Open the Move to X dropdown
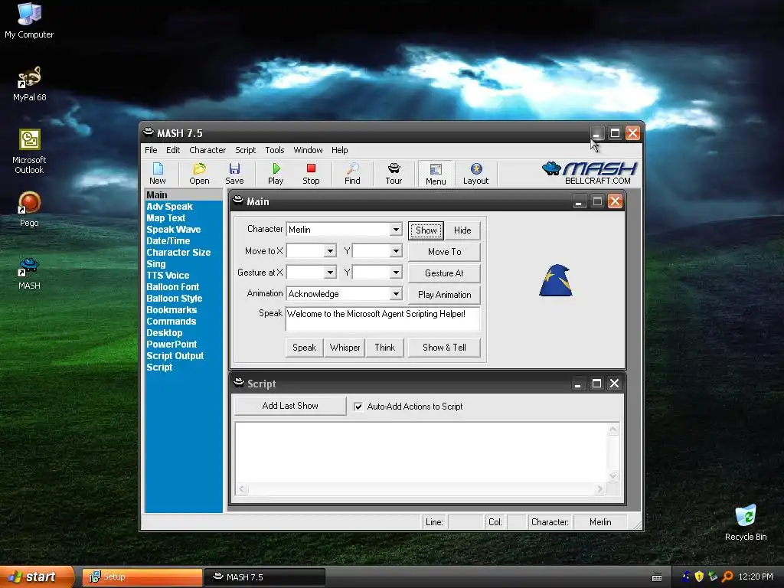Viewport: 784px width, 588px height. point(330,251)
